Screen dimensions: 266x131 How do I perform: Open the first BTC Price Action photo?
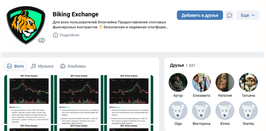tap(27, 98)
